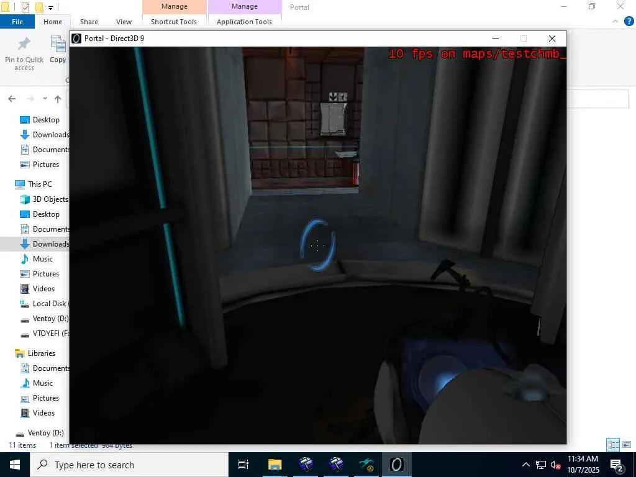
Task: Select highlighted Downloads under This PC
Action: (x=45, y=243)
